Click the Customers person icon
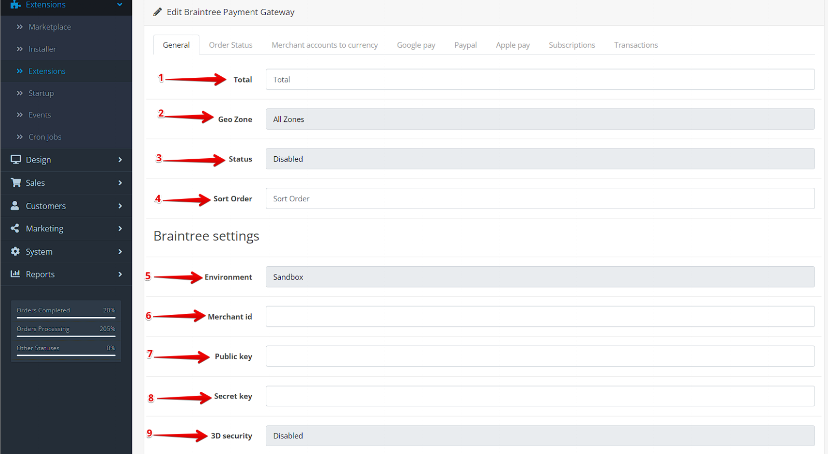The height and width of the screenshot is (454, 828). click(x=15, y=205)
